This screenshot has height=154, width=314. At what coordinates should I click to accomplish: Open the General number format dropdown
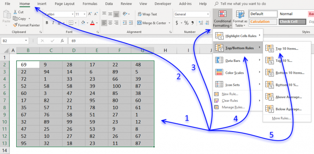pos(208,14)
